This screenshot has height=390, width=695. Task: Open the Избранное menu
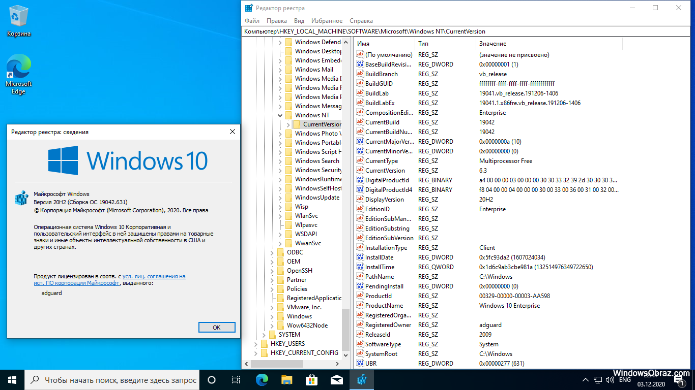pyautogui.click(x=327, y=21)
